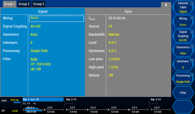Change Signal Coupling AC+DC value
Image resolution: width=195 pixels, height=114 pixels.
[x=35, y=26]
